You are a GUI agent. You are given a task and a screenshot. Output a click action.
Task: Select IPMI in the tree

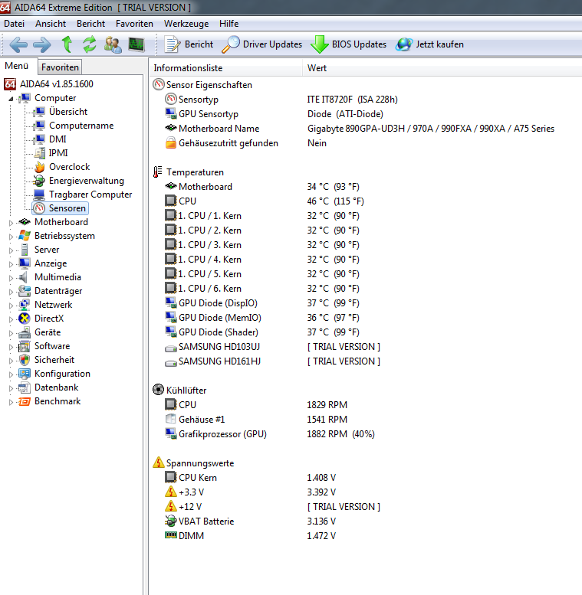tap(58, 153)
